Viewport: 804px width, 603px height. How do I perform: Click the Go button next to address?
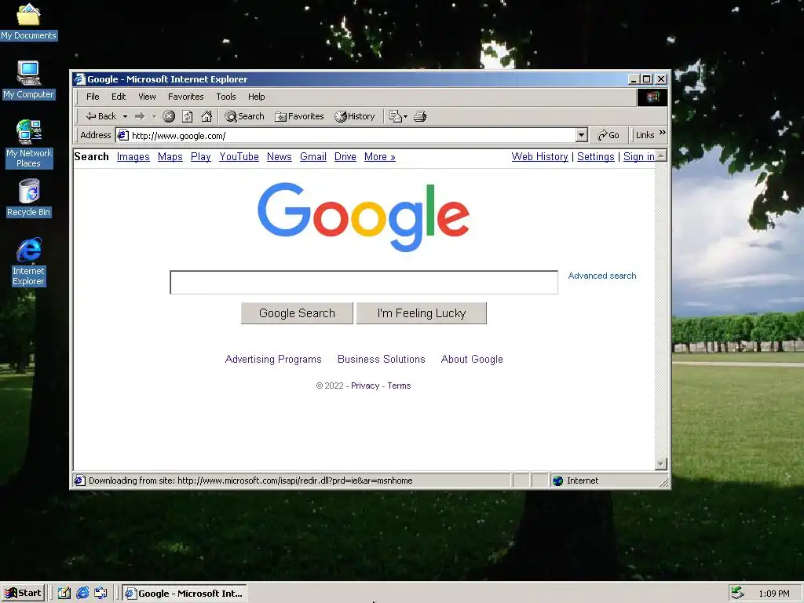click(x=608, y=135)
